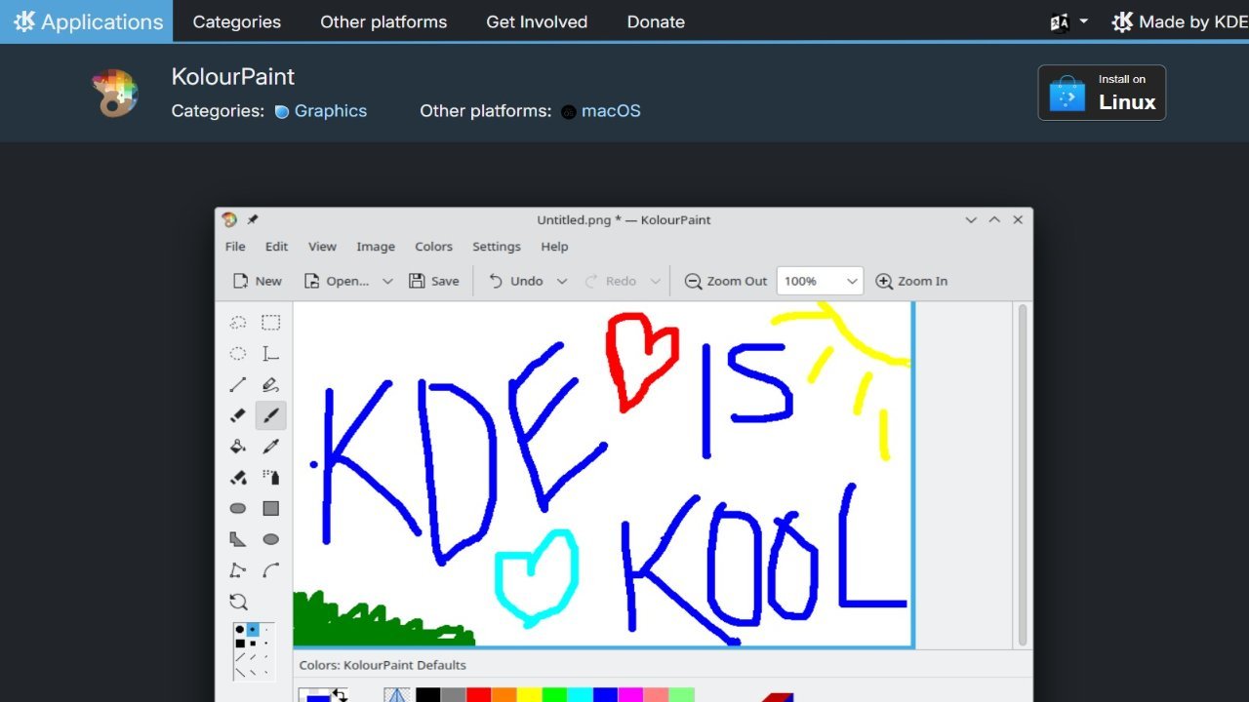The height and width of the screenshot is (702, 1249).
Task: Pick the yellow palette color swatch
Action: coord(529,695)
